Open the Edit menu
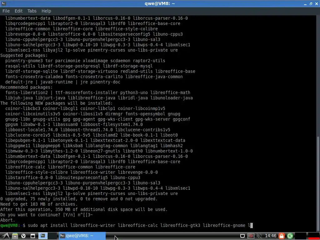The width and height of the screenshot is (320, 240). click(18, 11)
